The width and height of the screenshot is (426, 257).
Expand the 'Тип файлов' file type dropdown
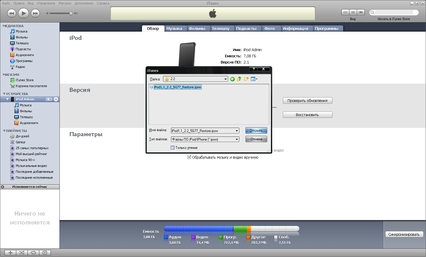tap(237, 139)
